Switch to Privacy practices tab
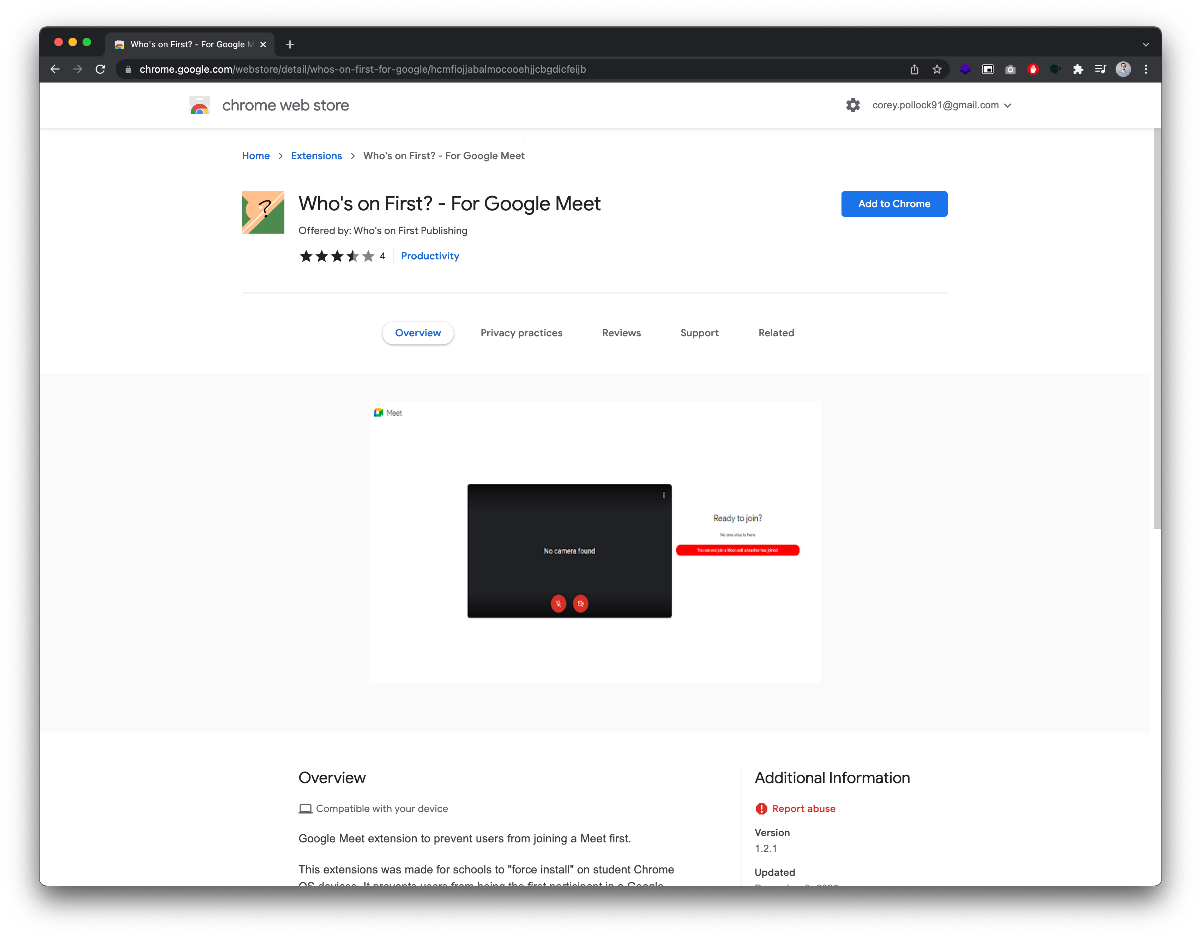The width and height of the screenshot is (1201, 938). (521, 333)
